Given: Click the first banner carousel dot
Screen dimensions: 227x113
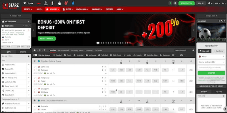Looking at the screenshot, I should point(98,43).
